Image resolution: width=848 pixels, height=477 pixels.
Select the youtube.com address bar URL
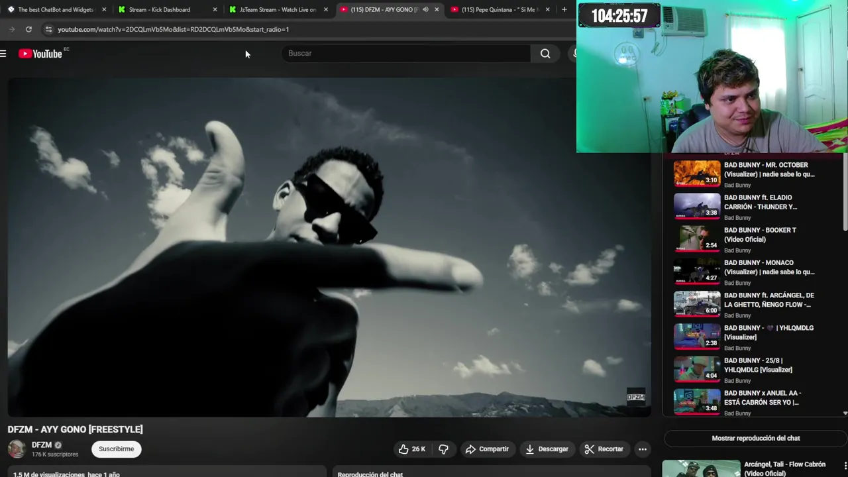[x=174, y=29]
